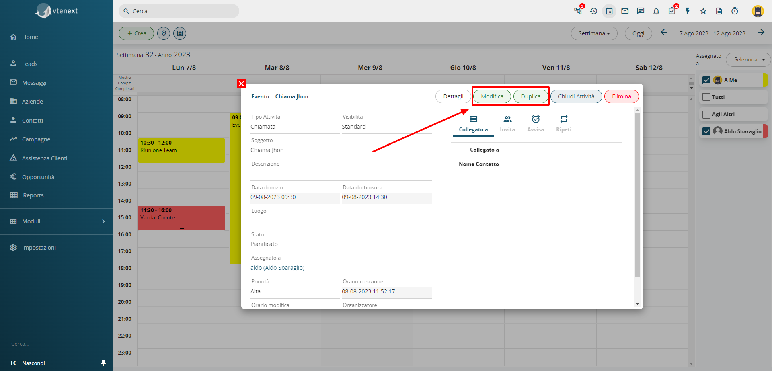This screenshot has height=371, width=772.
Task: Open the history clock icon
Action: coord(593,11)
